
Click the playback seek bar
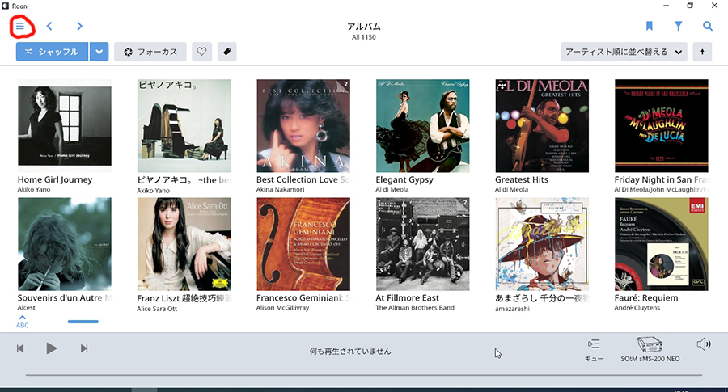tap(363, 375)
